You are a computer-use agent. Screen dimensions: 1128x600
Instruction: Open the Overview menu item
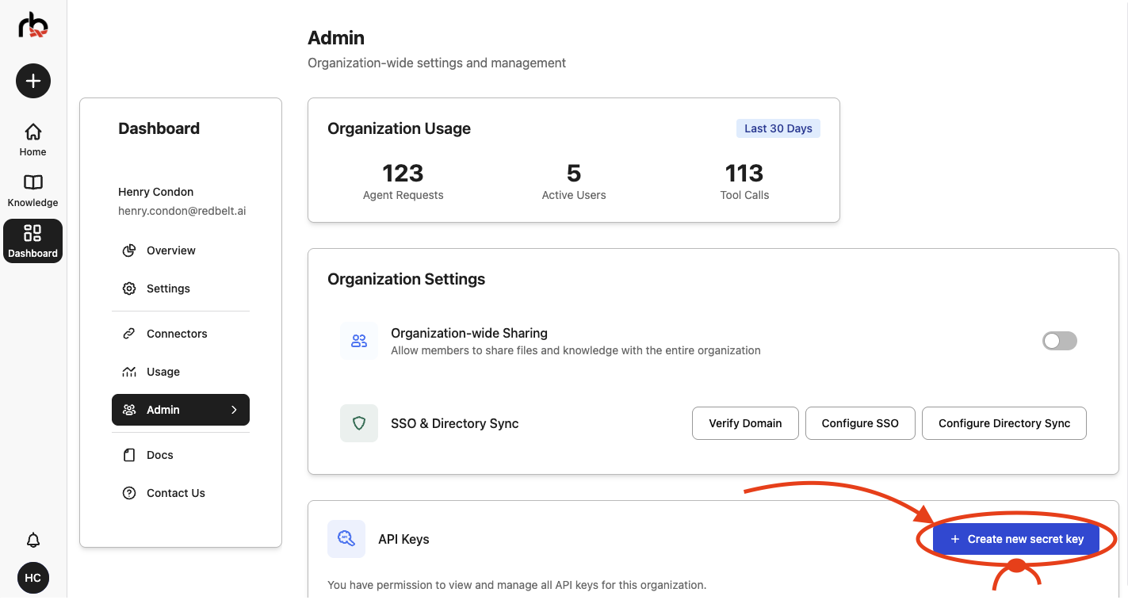170,250
